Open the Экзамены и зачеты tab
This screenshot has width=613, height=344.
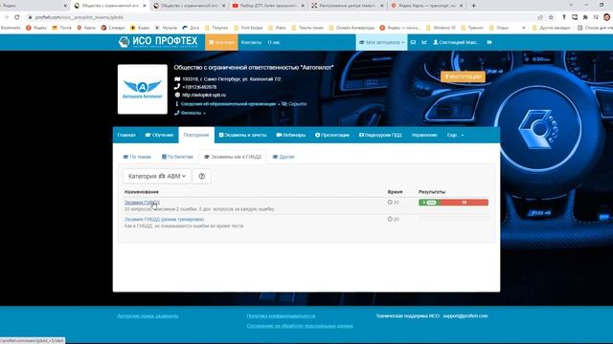pyautogui.click(x=242, y=135)
